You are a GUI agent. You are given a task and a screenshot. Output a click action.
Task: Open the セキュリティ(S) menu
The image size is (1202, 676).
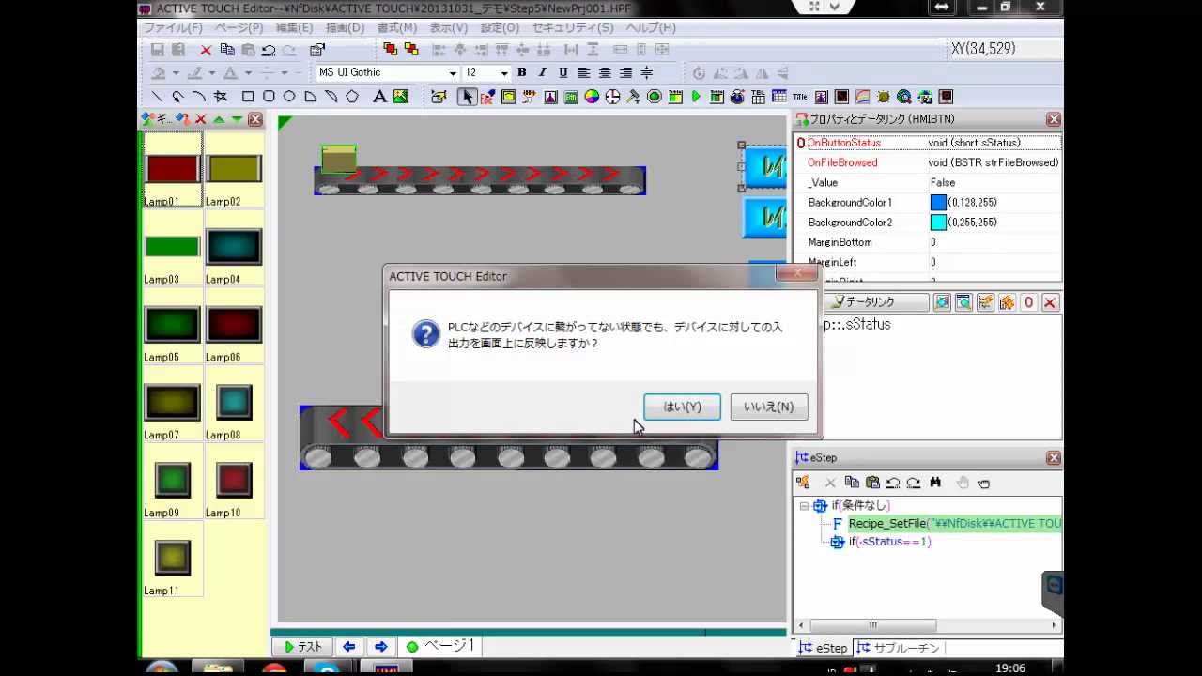point(573,28)
